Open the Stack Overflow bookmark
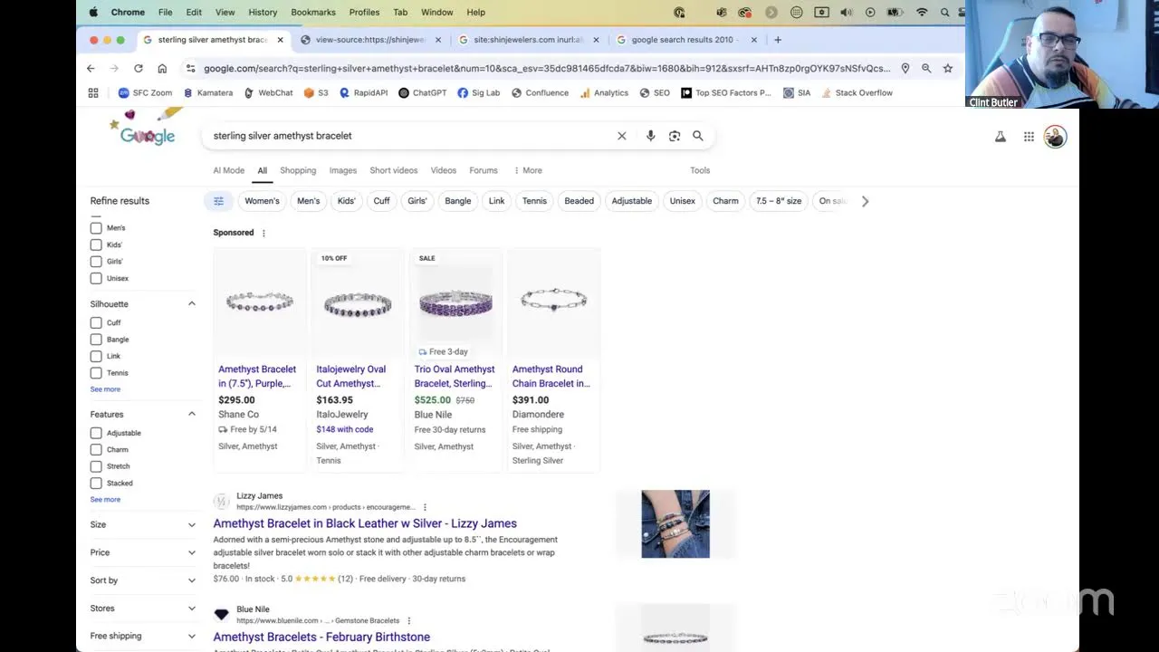Screen dimensions: 1159x652 pyautogui.click(x=857, y=92)
